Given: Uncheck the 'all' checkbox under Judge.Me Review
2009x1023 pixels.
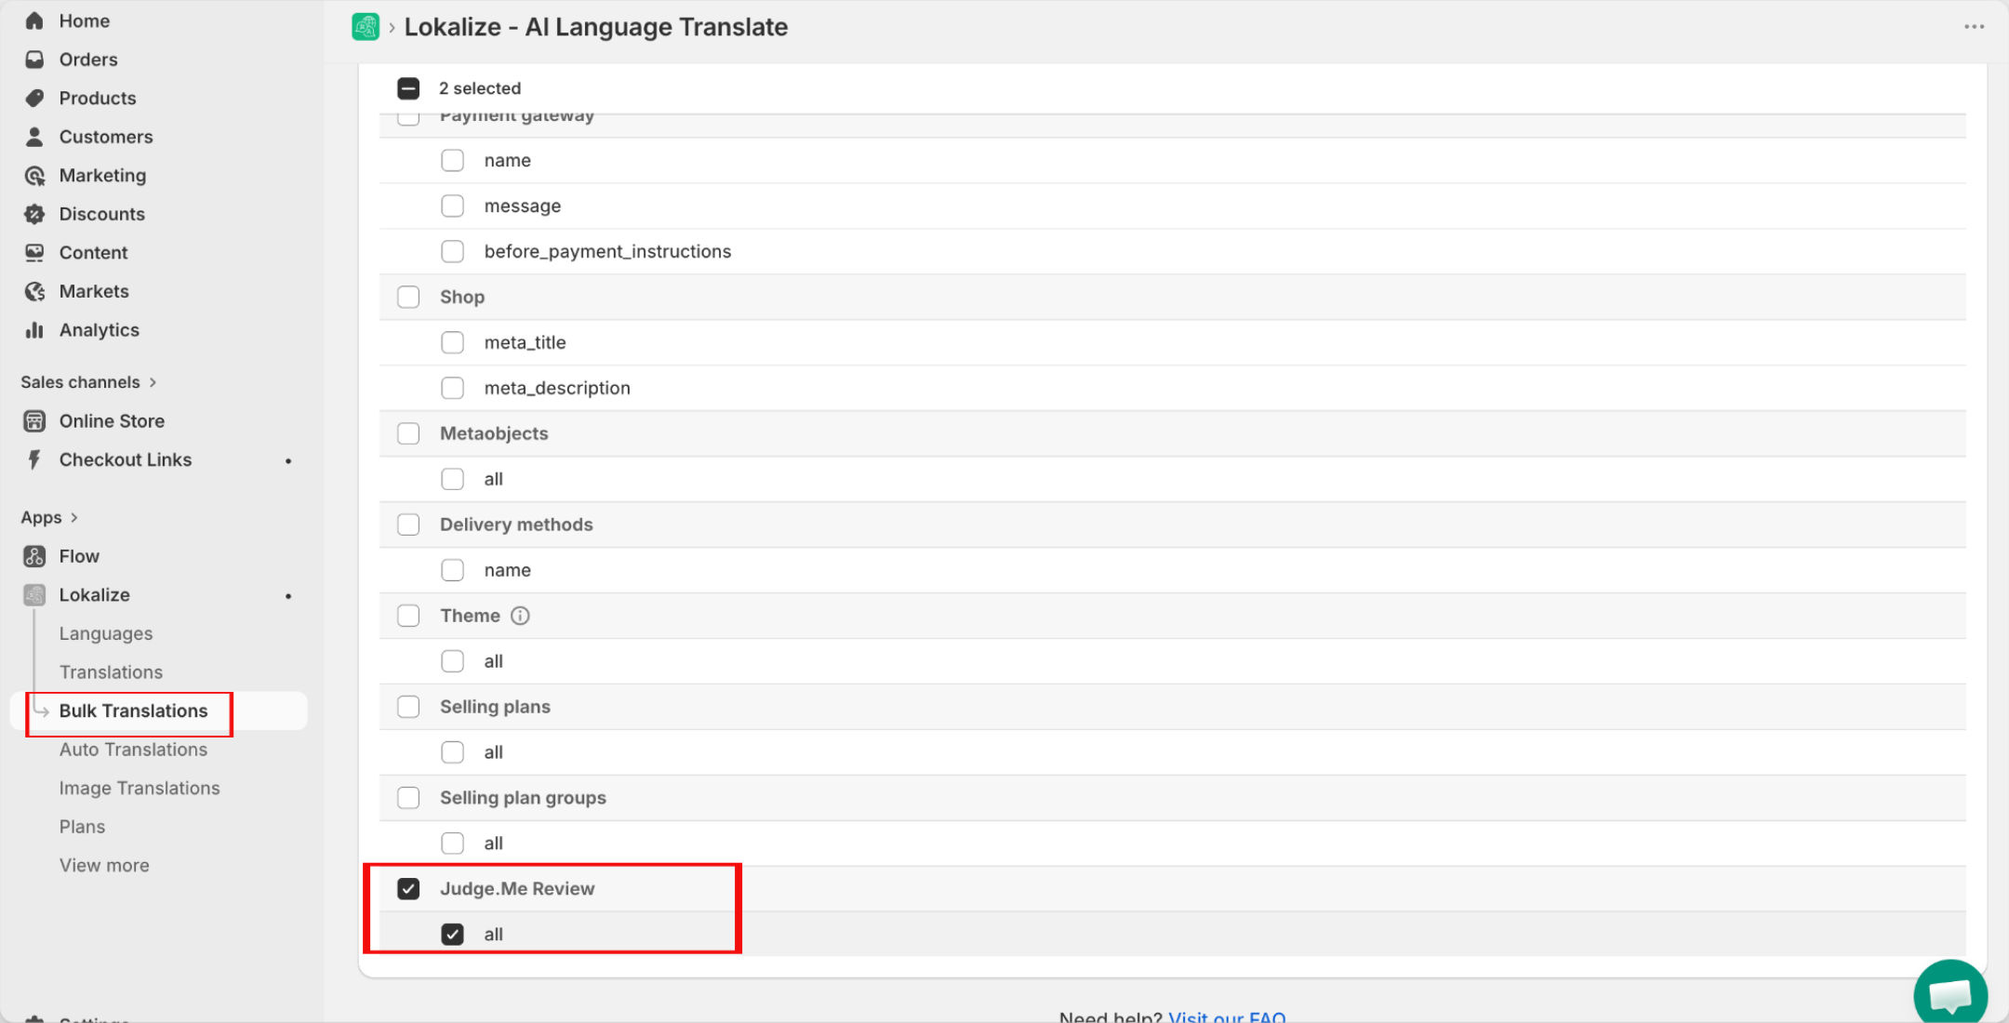Looking at the screenshot, I should pyautogui.click(x=453, y=935).
